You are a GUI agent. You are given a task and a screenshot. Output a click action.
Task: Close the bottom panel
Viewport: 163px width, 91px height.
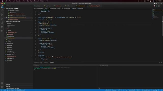pos(161,63)
